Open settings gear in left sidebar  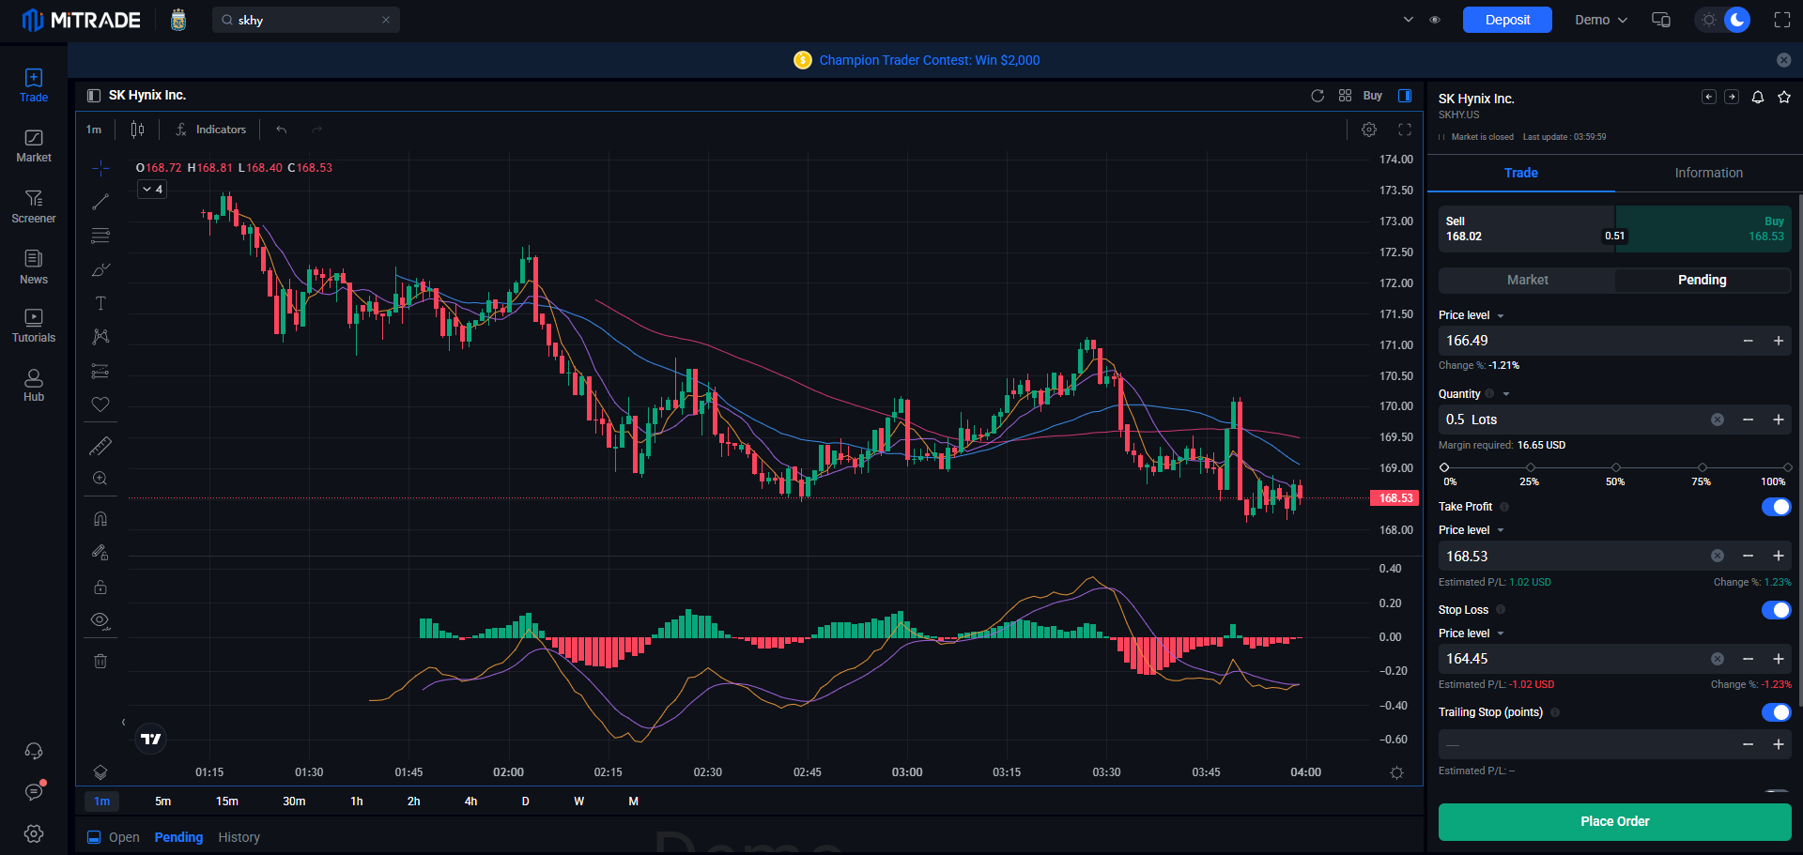(x=34, y=833)
